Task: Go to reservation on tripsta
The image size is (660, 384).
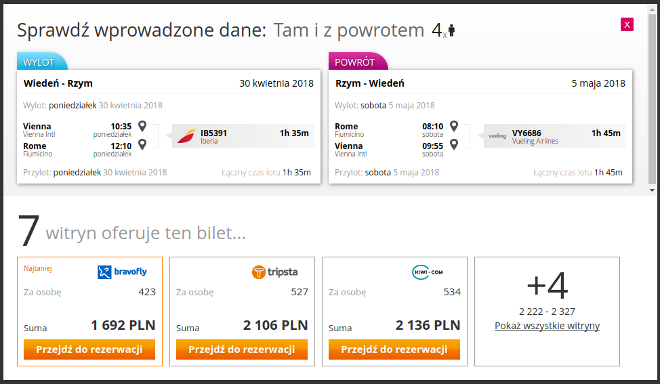Action: (x=242, y=349)
